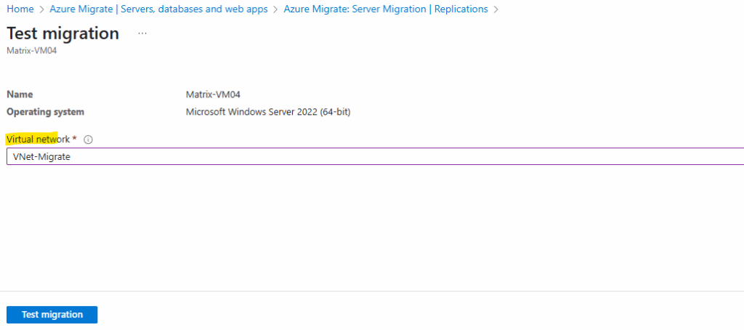Open Azure Migrate Servers, databases and web apps breadcrumb
The width and height of the screenshot is (744, 330).
coord(158,9)
